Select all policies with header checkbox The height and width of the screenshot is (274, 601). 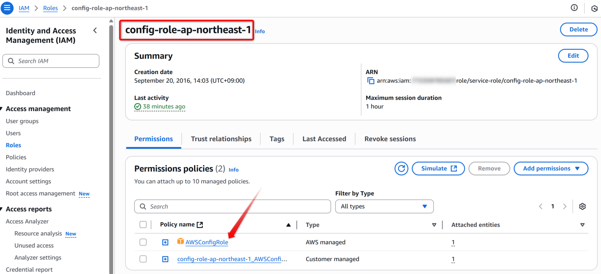(143, 224)
